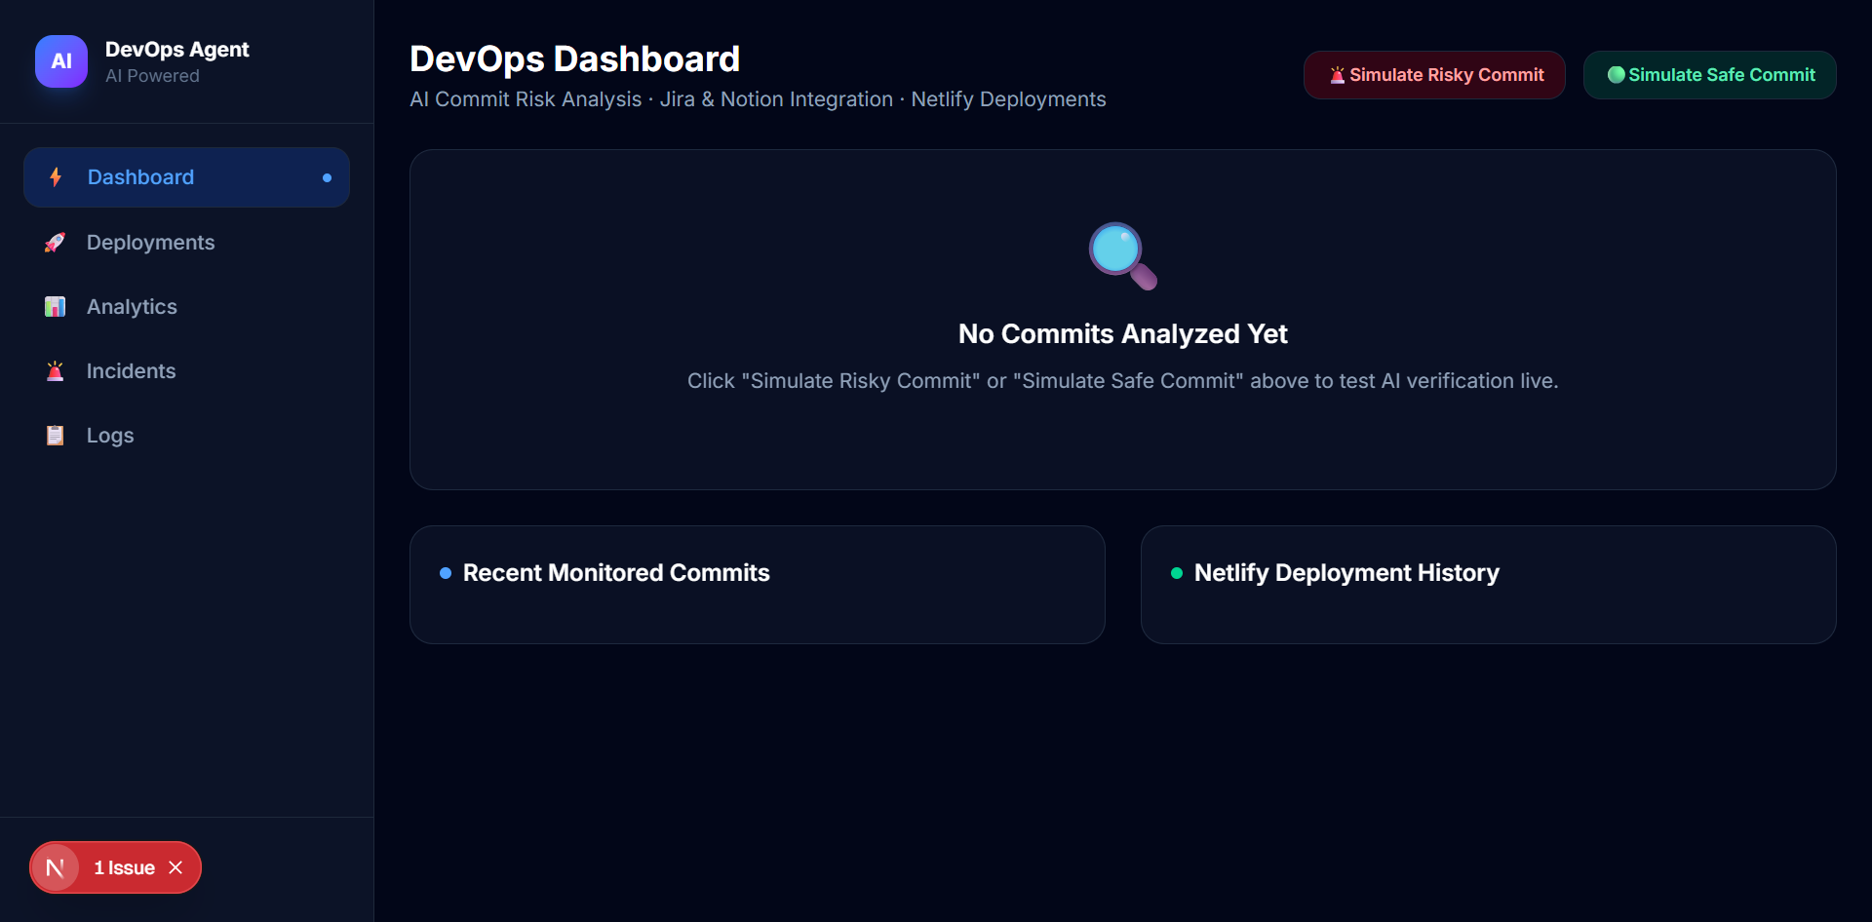1872x922 pixels.
Task: Click the No Commits Analyzed Yet heading
Action: coord(1123,334)
